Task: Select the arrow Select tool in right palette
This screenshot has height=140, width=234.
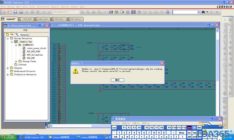Action: (225, 20)
